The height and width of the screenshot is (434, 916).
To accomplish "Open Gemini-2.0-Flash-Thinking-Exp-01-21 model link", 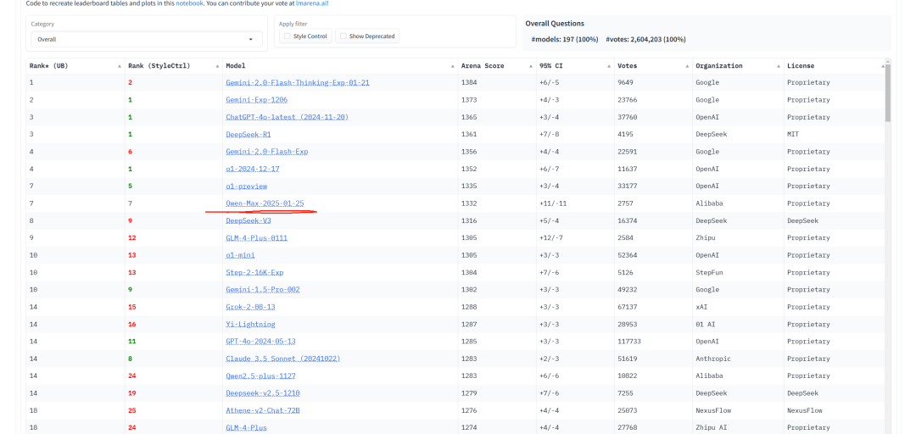I will coord(298,82).
